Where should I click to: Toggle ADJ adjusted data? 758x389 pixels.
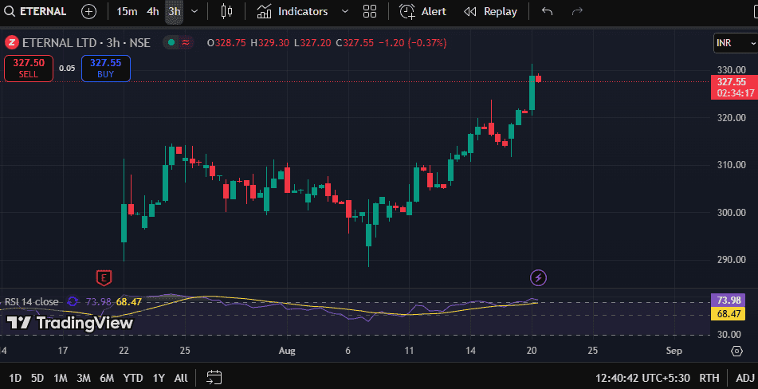point(745,378)
